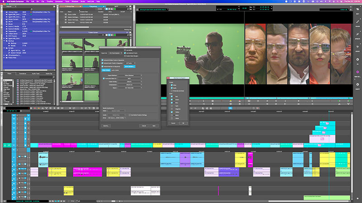362x203 pixels.
Task: Open the Timeline menu
Action: (x=50, y=1)
